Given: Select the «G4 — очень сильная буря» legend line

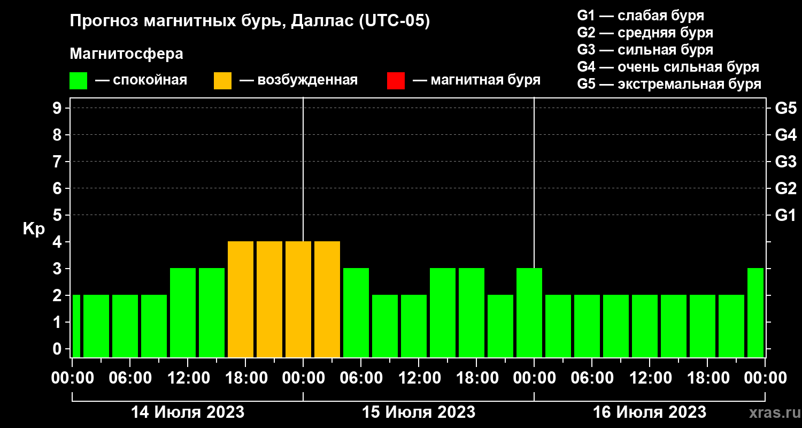Looking at the screenshot, I should [x=668, y=67].
